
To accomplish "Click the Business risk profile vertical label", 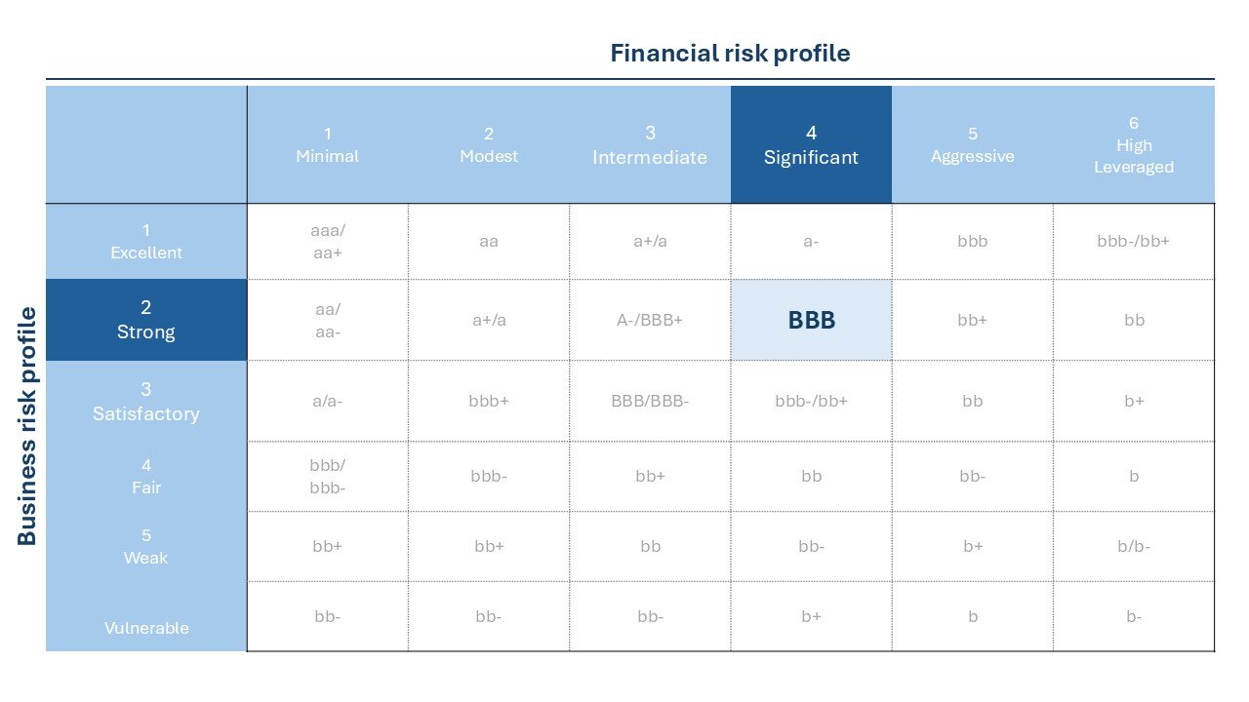I will (x=27, y=426).
